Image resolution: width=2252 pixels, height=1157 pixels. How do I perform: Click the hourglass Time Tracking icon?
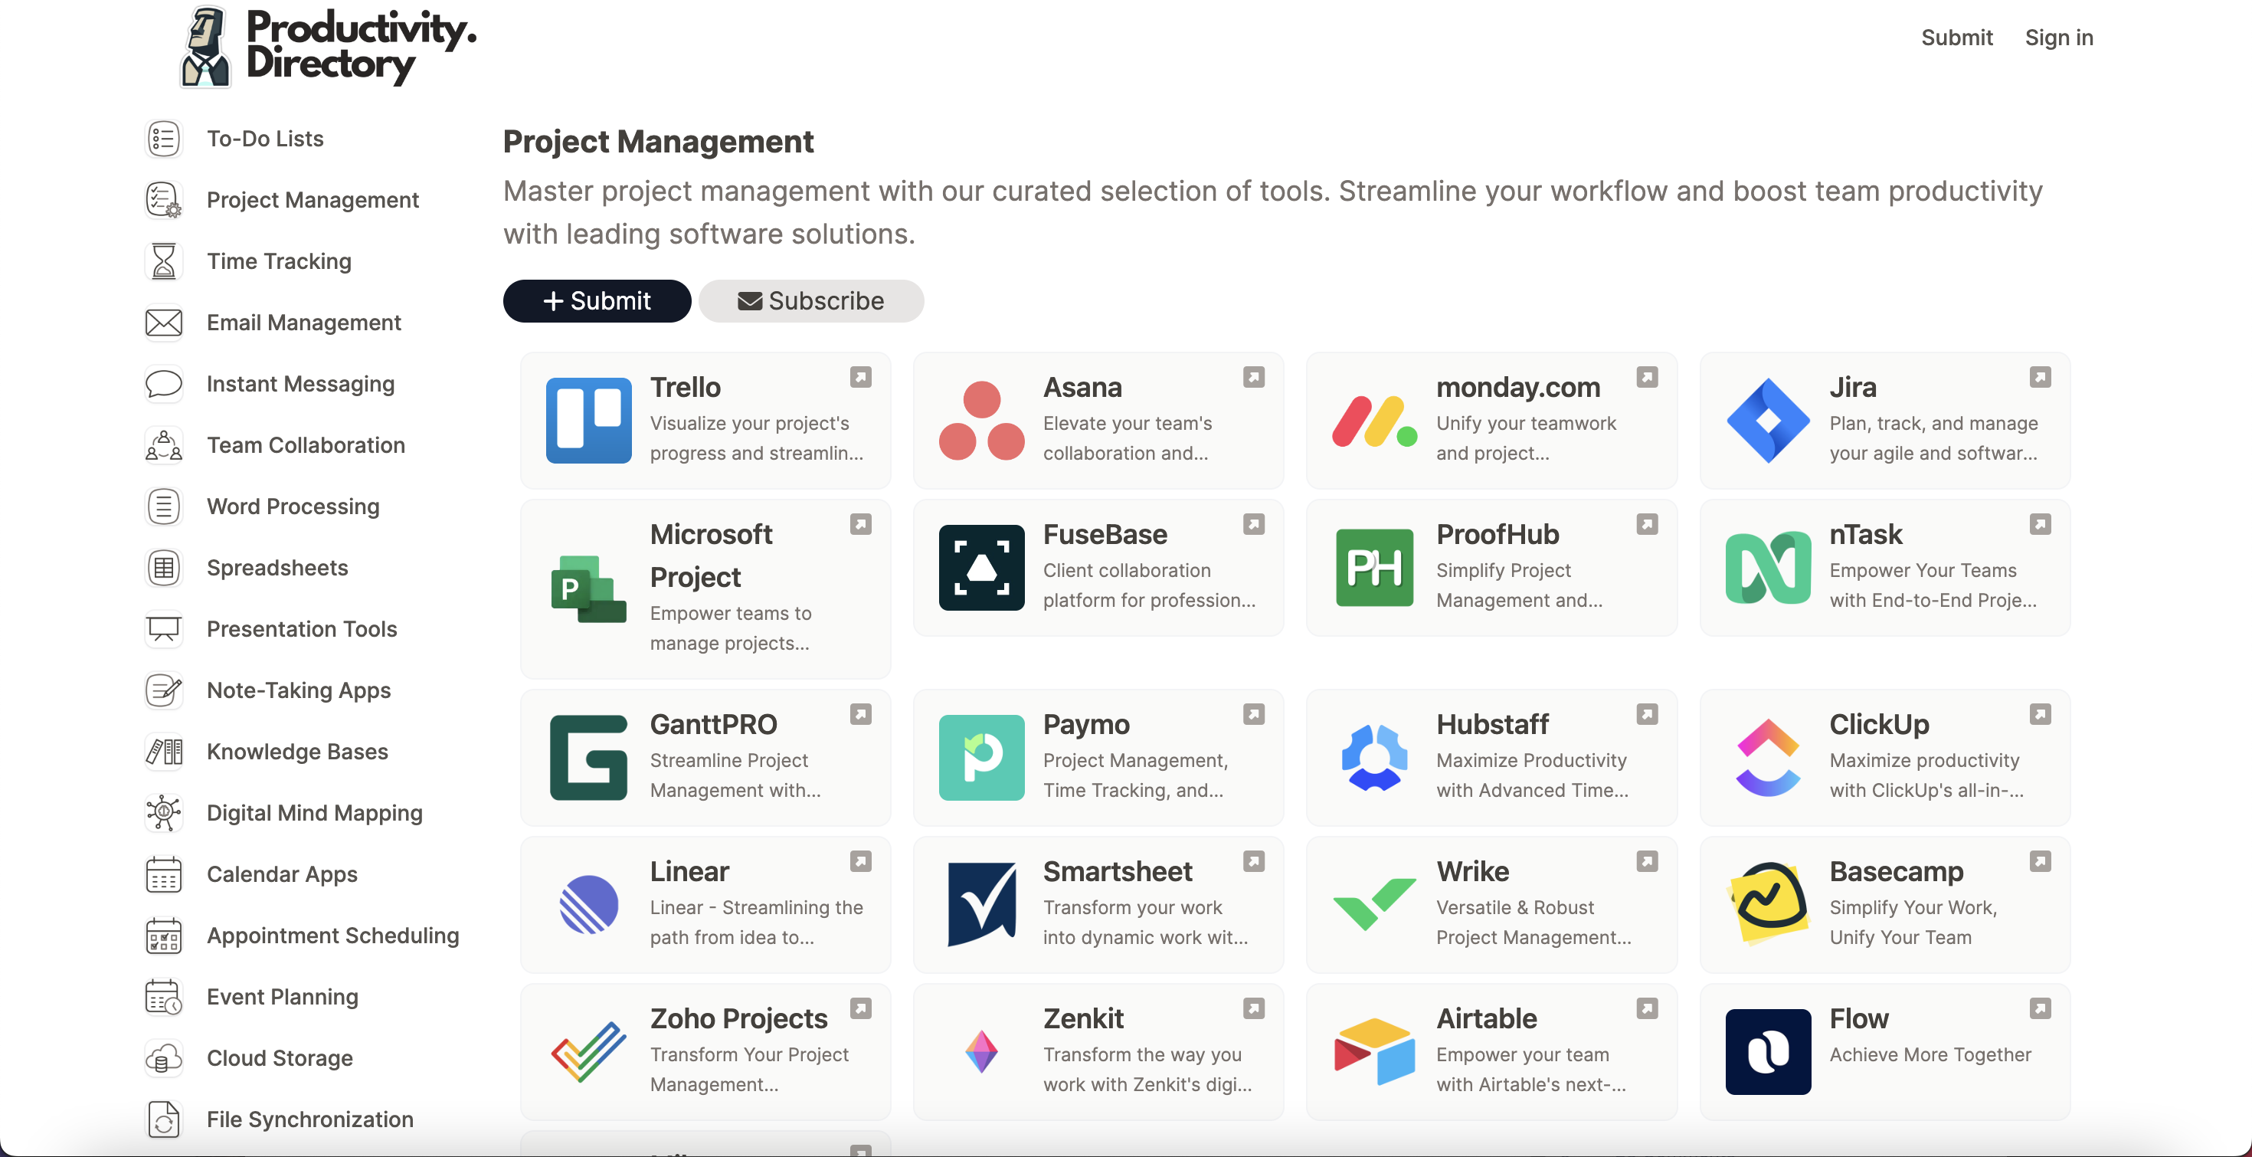click(x=163, y=261)
